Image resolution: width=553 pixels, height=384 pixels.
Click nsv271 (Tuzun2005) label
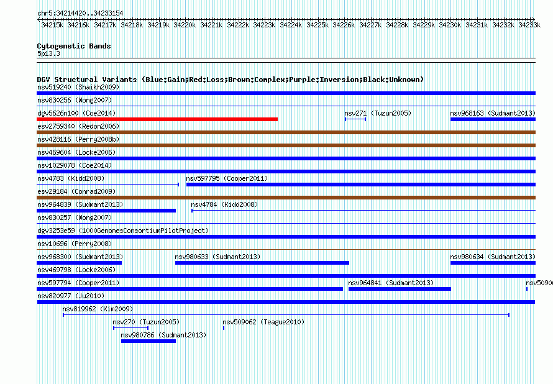click(378, 113)
